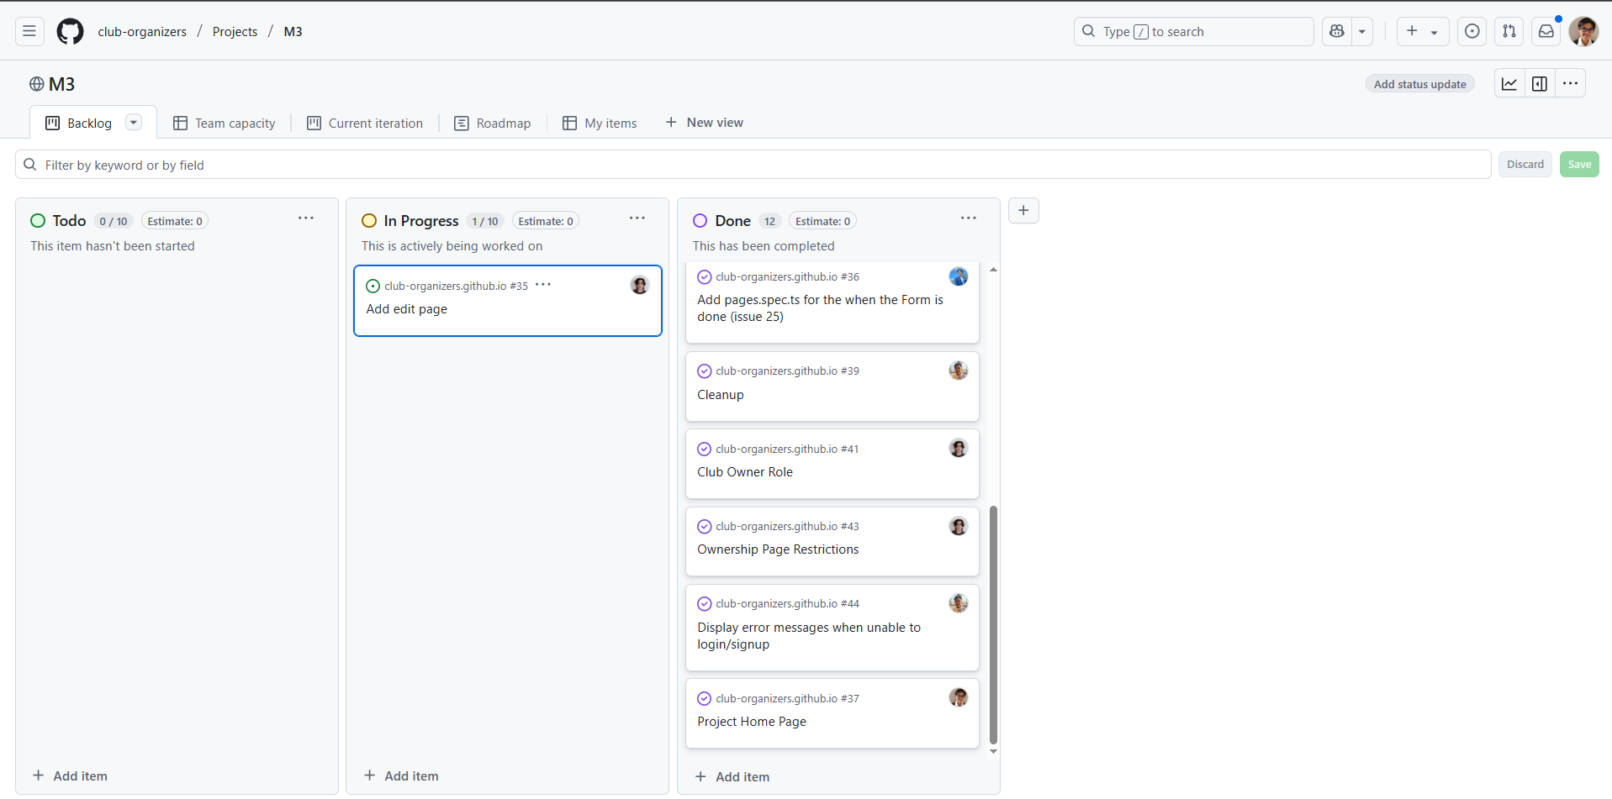Screen dimensions: 1612x799
Task: Open the notifications inbox icon
Action: pos(1546,32)
